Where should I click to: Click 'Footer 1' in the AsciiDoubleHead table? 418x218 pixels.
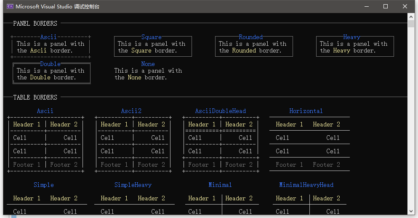202,165
